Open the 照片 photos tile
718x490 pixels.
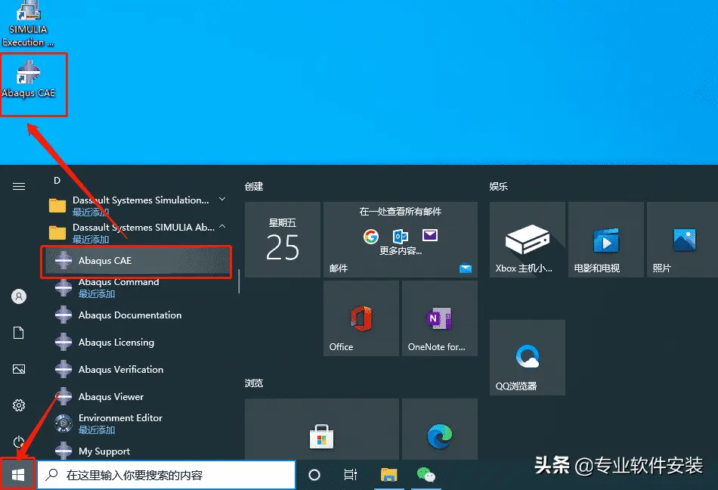682,240
